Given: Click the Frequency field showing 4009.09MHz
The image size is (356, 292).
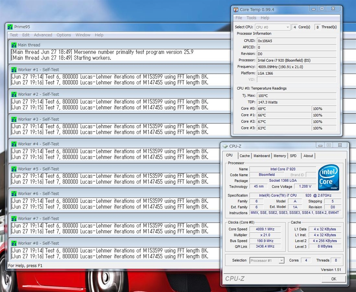Looking at the screenshot, I should tap(297, 67).
